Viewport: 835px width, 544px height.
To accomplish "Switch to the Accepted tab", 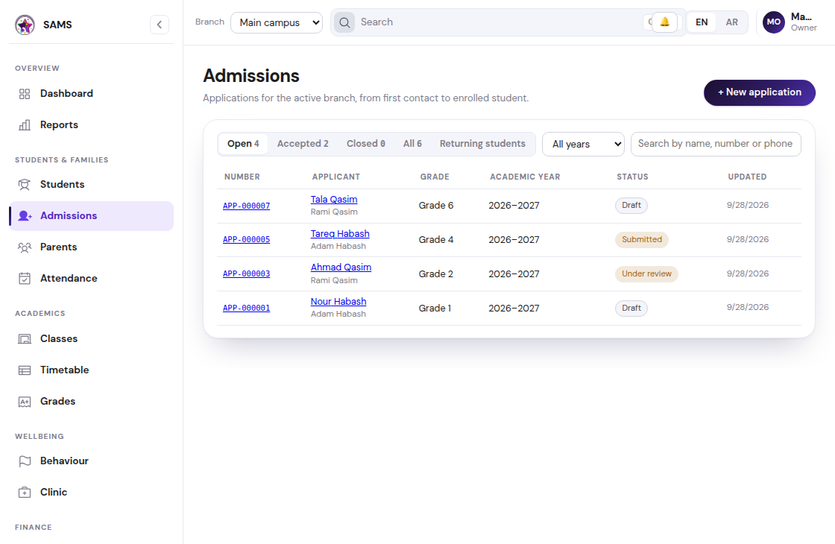I will 303,144.
